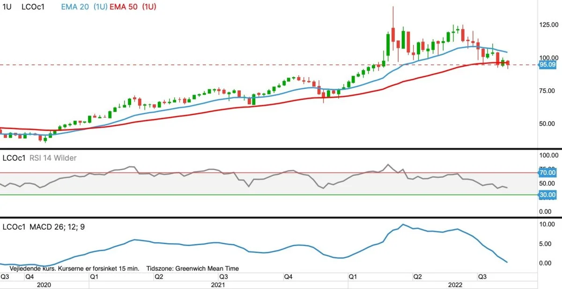This screenshot has width=562, height=289.
Task: Select the 30.00 oversold level tag
Action: [547, 195]
